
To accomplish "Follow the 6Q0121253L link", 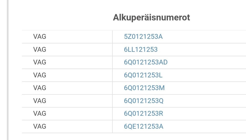I will click(x=143, y=75).
